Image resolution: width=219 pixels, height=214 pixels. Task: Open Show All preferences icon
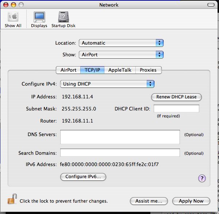click(x=13, y=20)
